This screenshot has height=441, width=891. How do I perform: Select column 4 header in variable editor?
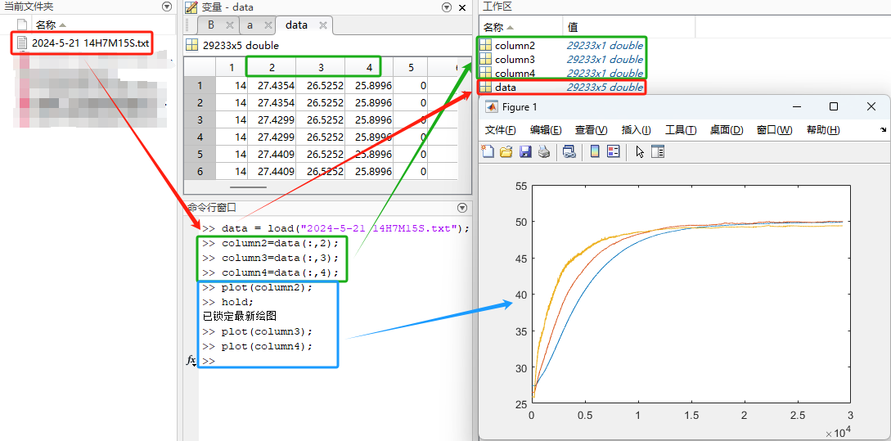[x=369, y=68]
